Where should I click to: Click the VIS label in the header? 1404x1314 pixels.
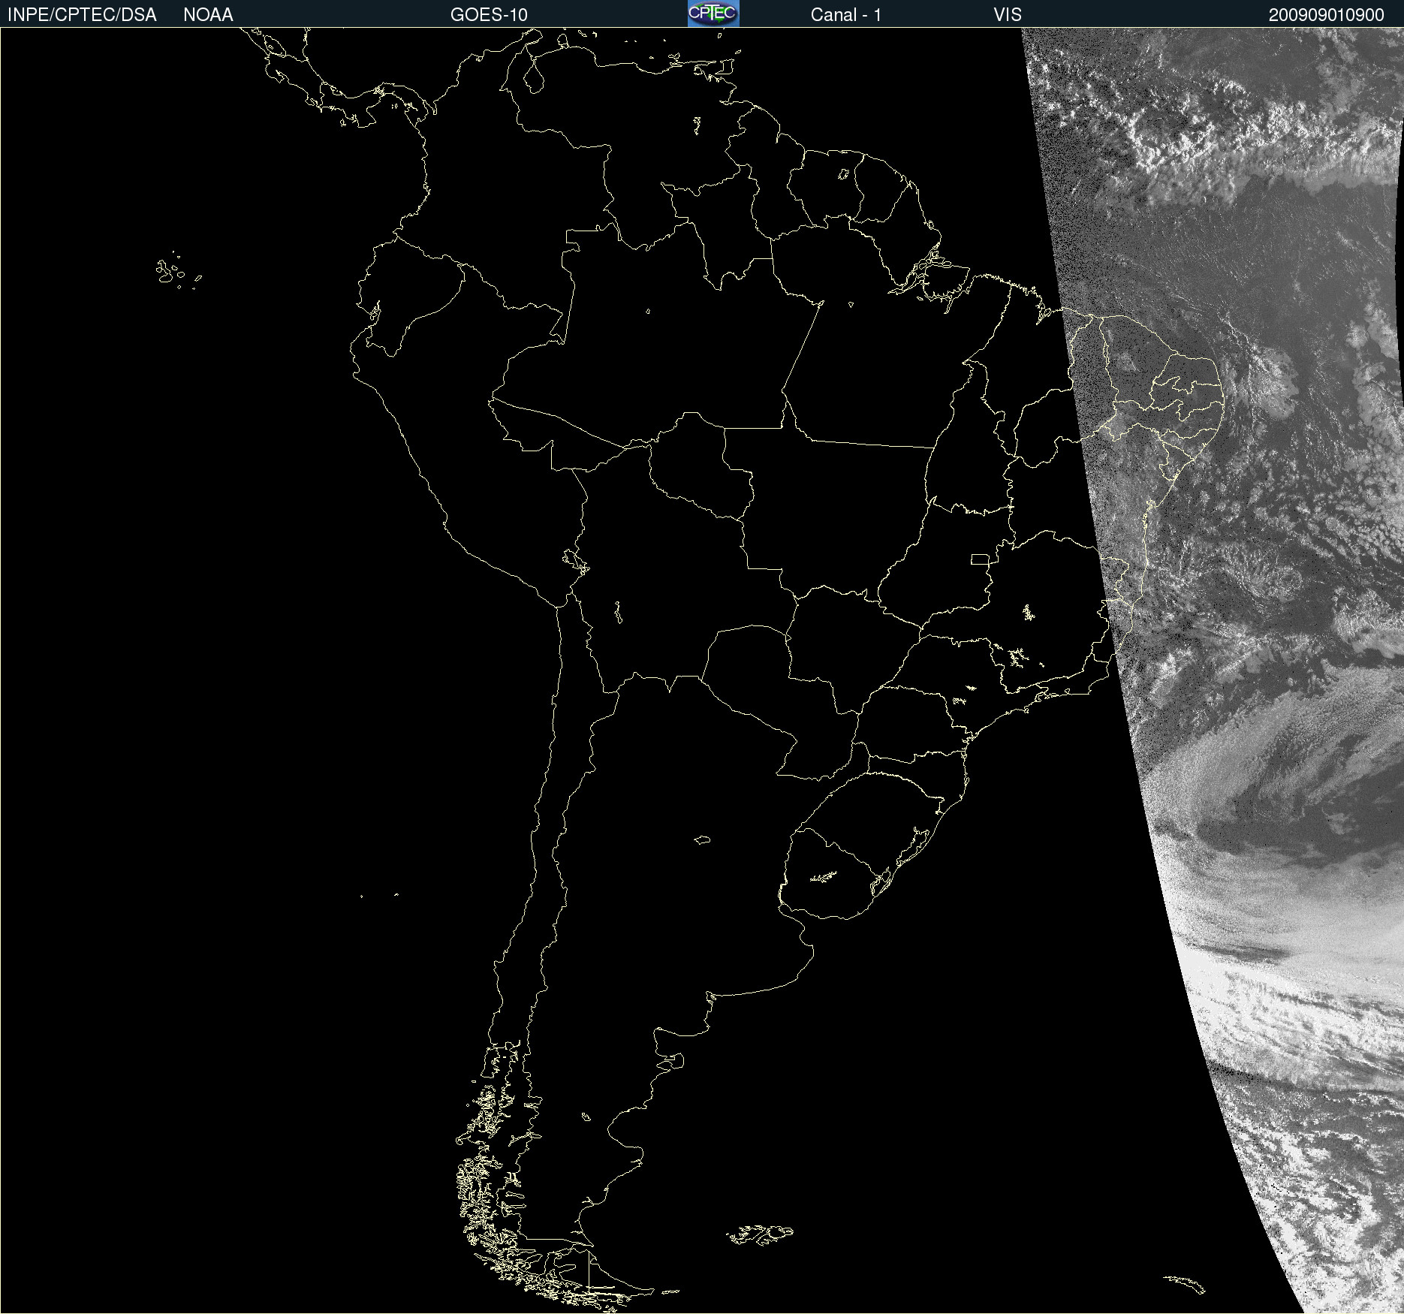point(1008,15)
